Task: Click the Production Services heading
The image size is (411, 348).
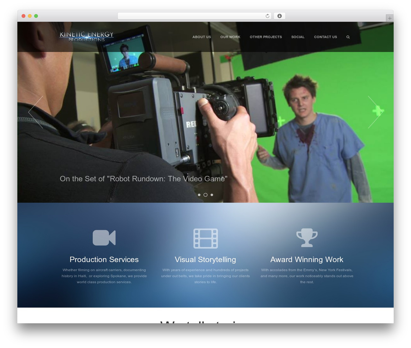Action: click(104, 259)
